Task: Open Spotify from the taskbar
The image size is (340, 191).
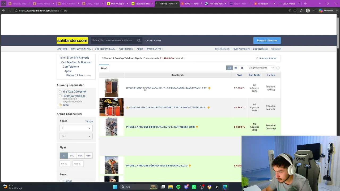Action: (178, 187)
